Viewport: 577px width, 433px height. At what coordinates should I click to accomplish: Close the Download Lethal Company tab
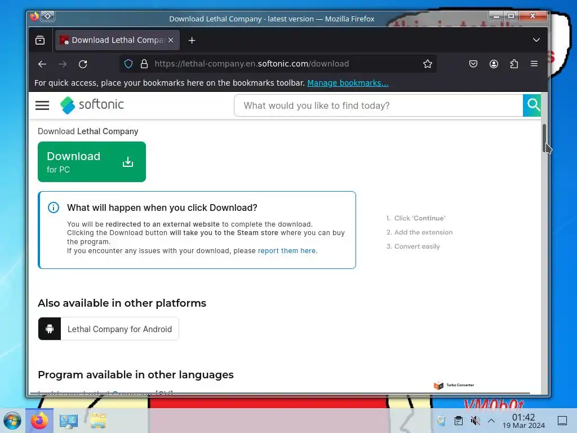point(171,40)
